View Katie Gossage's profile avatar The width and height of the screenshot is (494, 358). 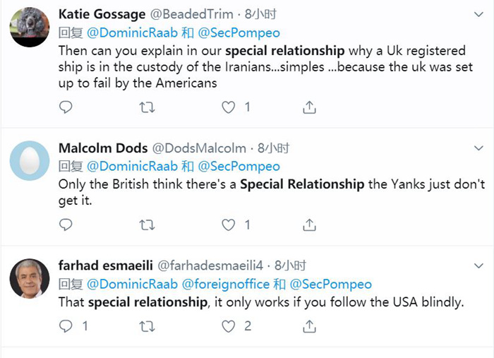pos(30,28)
